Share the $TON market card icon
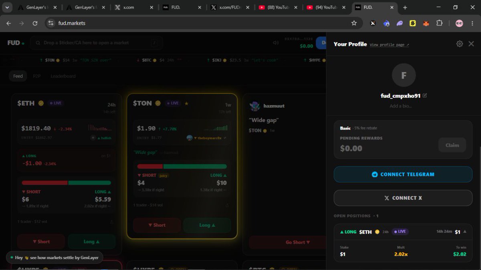Viewport: 481px width, 270px height. [x=227, y=205]
